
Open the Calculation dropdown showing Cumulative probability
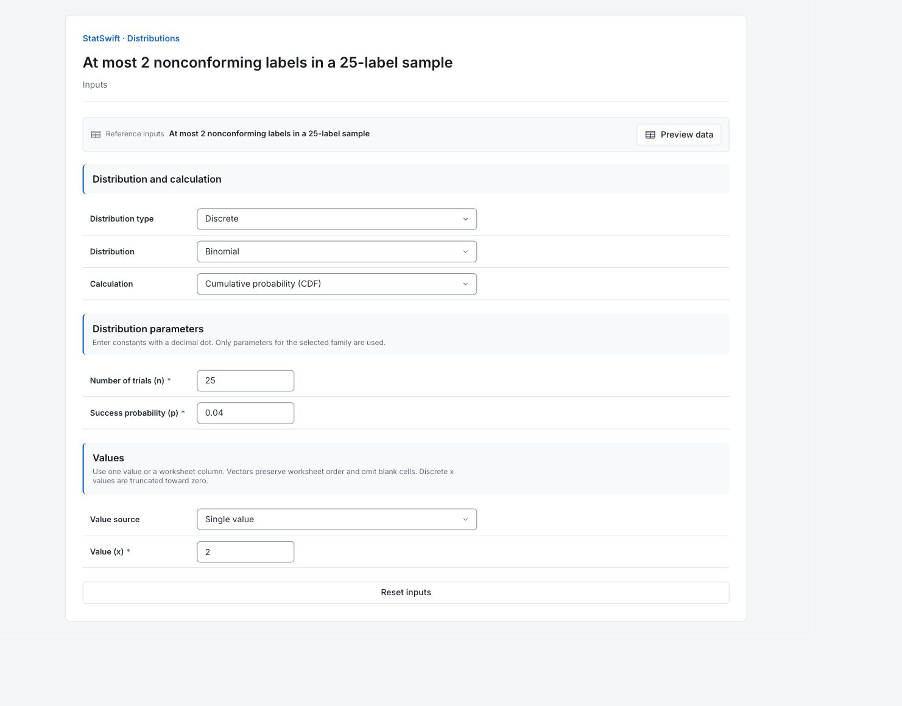click(337, 284)
